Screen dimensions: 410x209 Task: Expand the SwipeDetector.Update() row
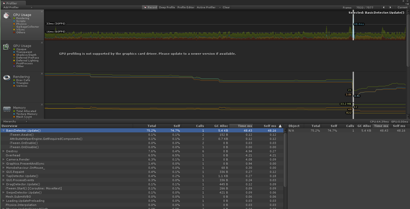tap(4, 192)
